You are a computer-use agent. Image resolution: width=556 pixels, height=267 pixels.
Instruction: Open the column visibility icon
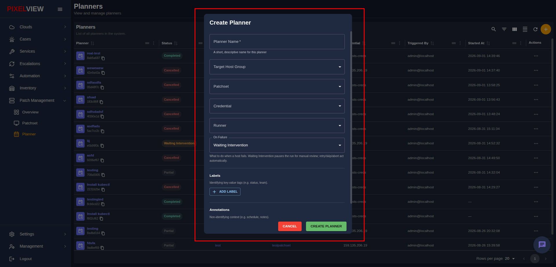point(515,29)
